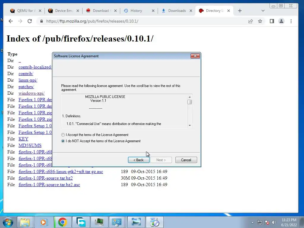
Task: Click the 'MOZILLA PUBLIC LICENSE' text
Action: click(105, 97)
